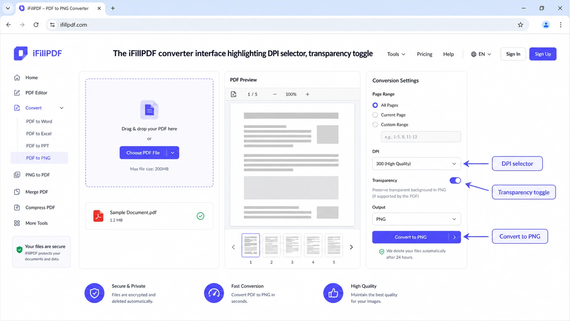Screen dimensions: 570x321
Task: Click the Choose PDF File button
Action: coord(143,153)
